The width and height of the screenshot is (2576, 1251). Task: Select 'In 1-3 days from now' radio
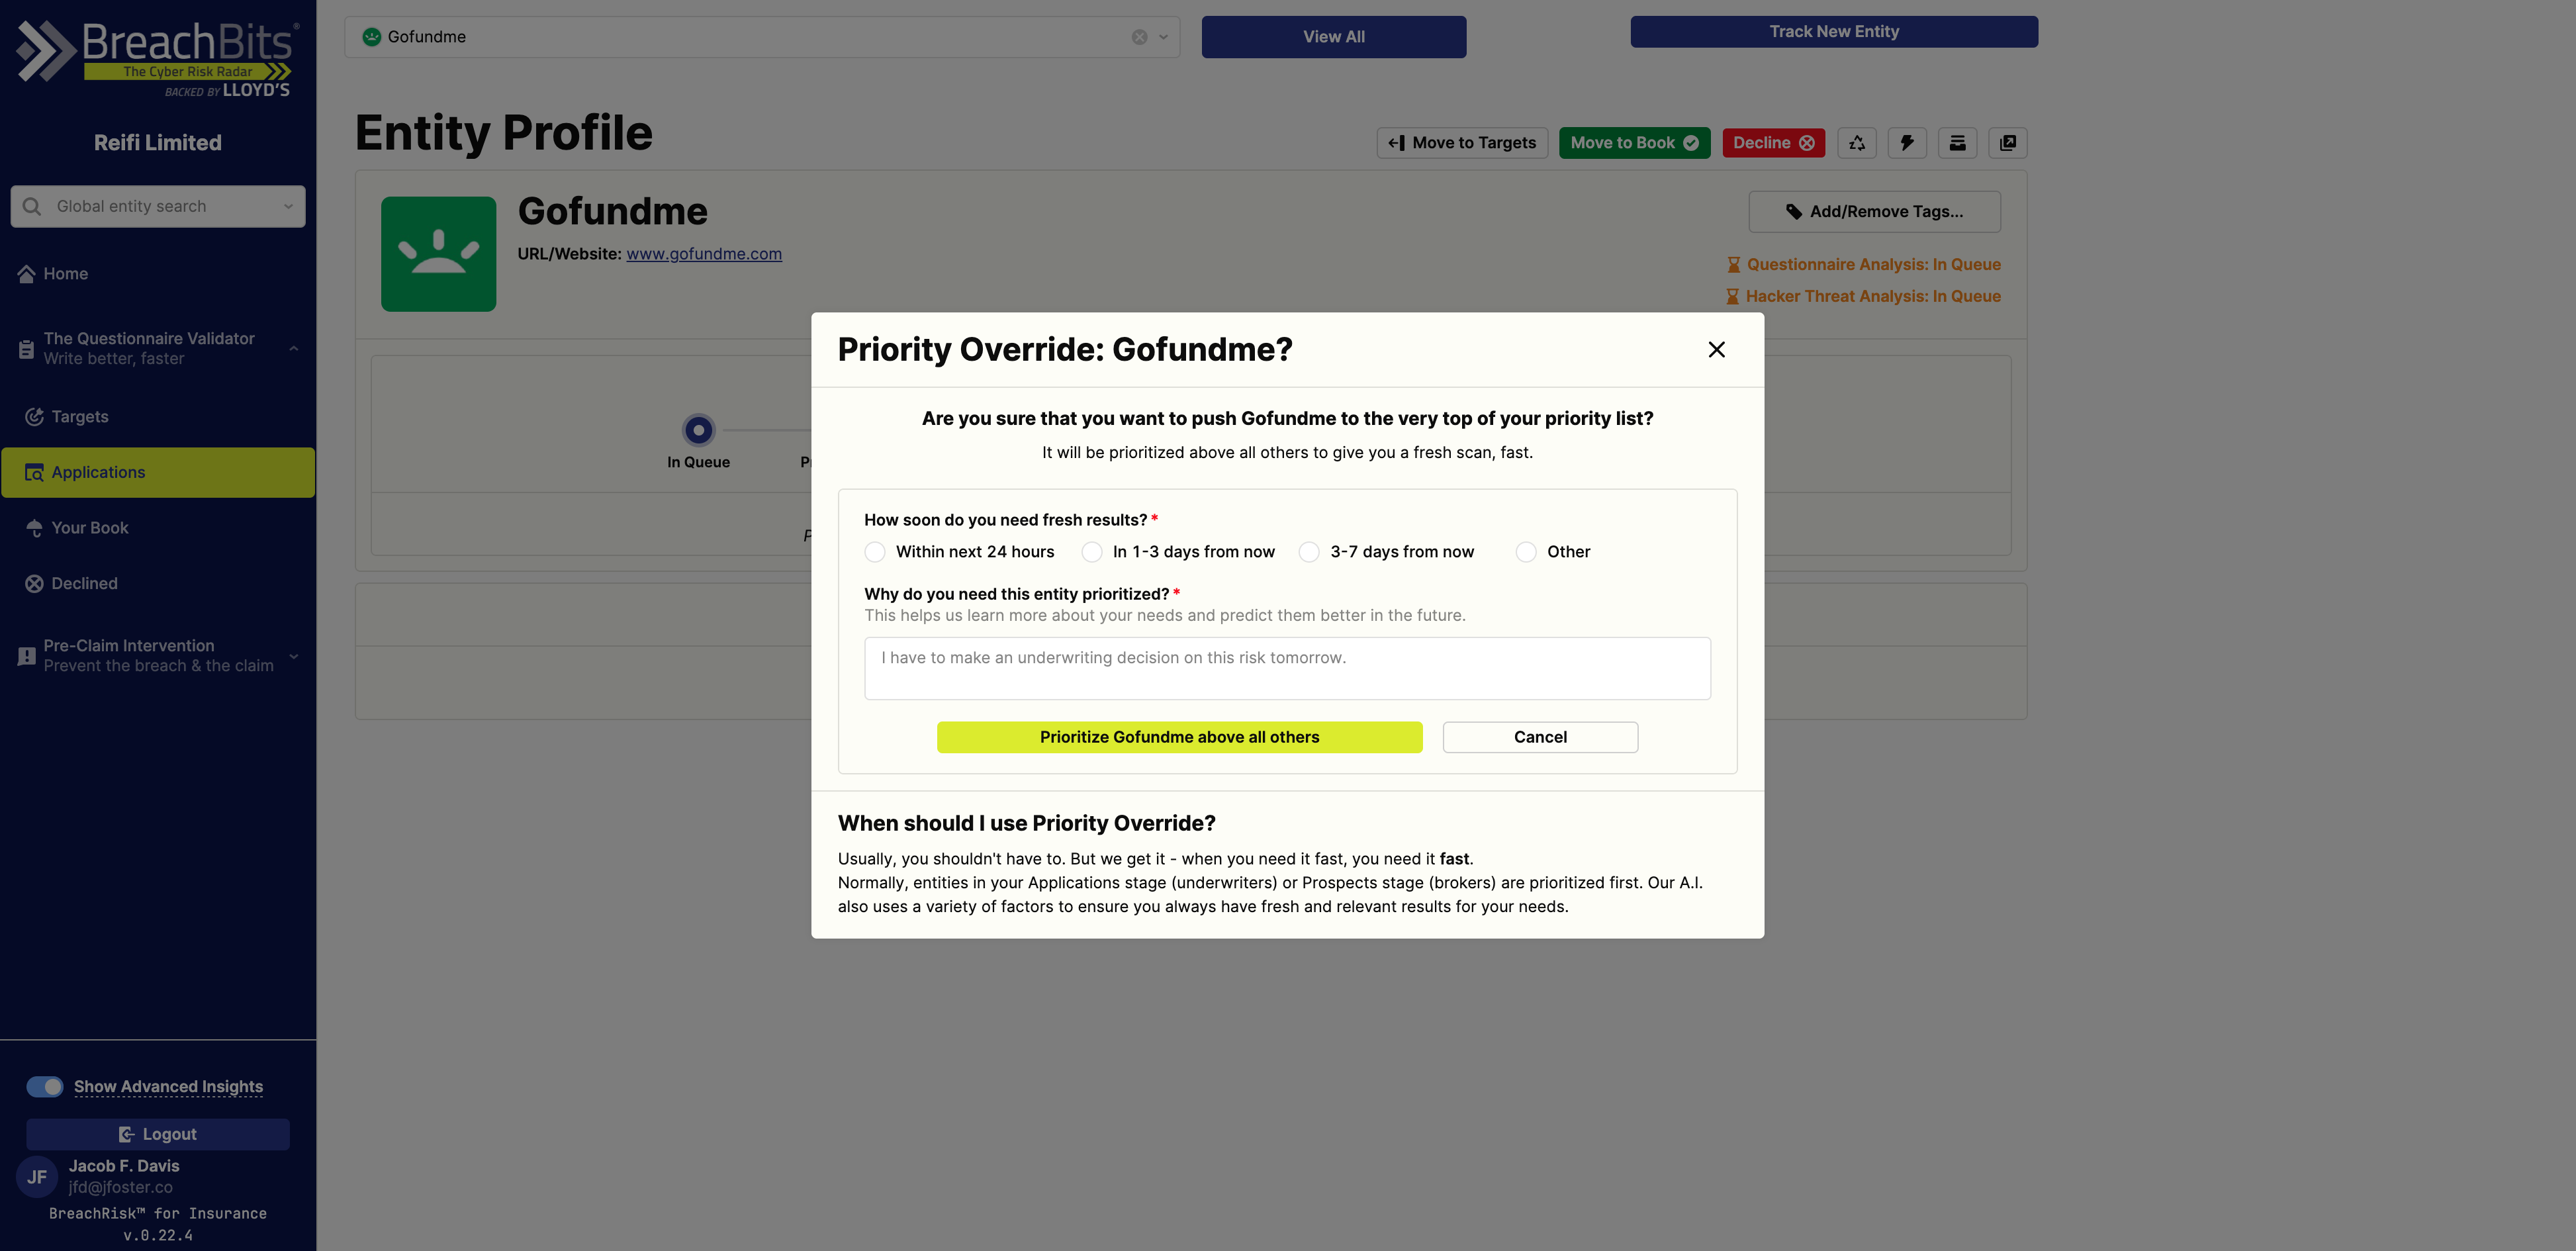coord(1092,552)
